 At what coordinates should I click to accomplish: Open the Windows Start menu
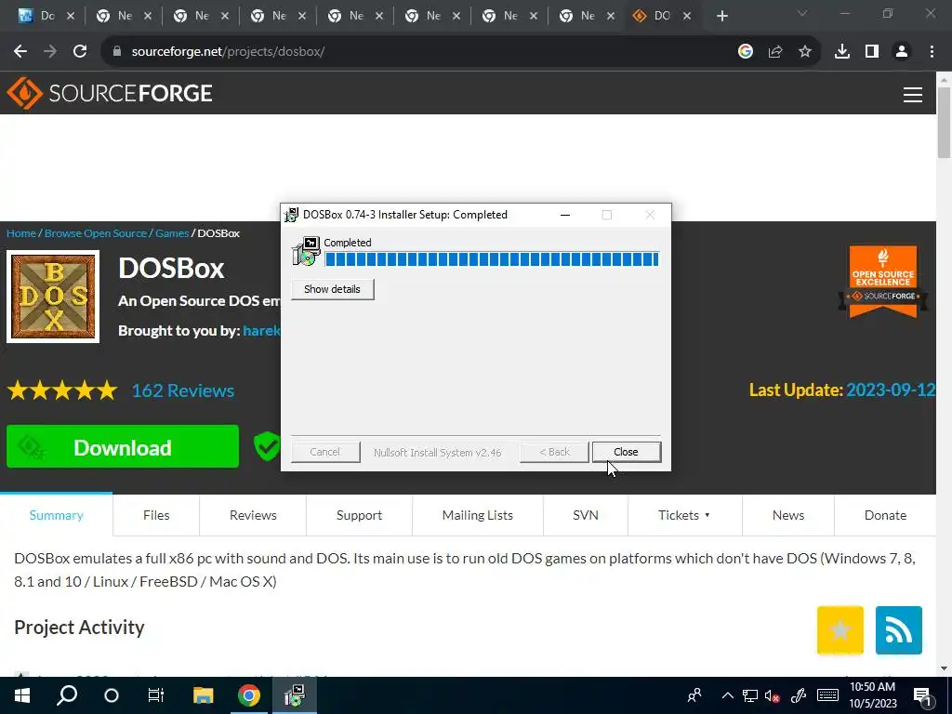(x=21, y=695)
